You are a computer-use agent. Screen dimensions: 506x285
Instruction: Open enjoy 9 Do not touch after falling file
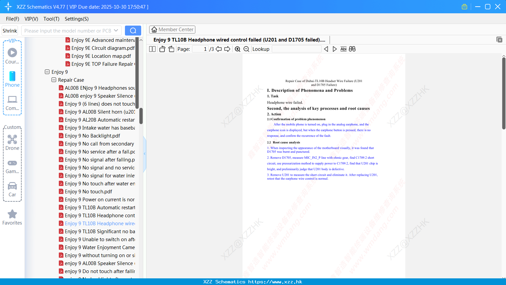pos(97,271)
